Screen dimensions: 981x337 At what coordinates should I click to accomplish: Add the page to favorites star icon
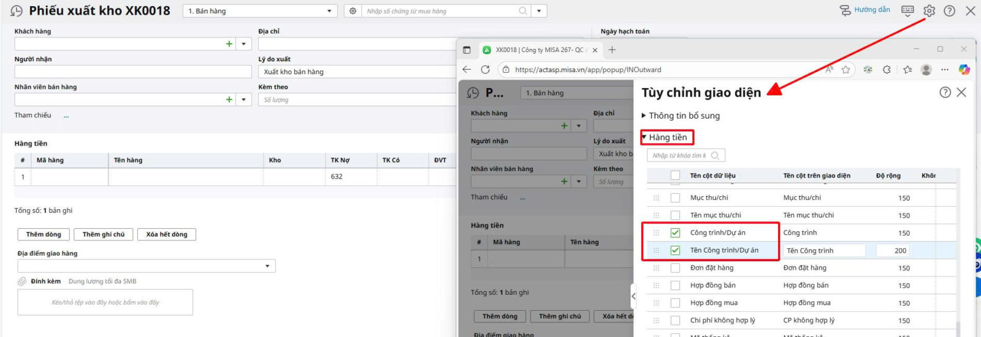(846, 70)
